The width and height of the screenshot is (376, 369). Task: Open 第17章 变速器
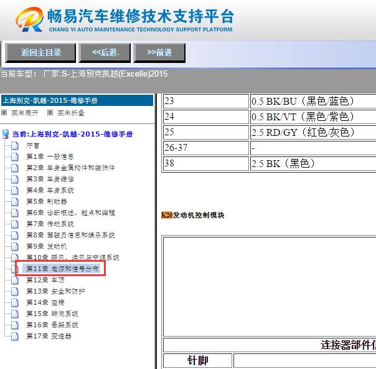[x=49, y=336]
